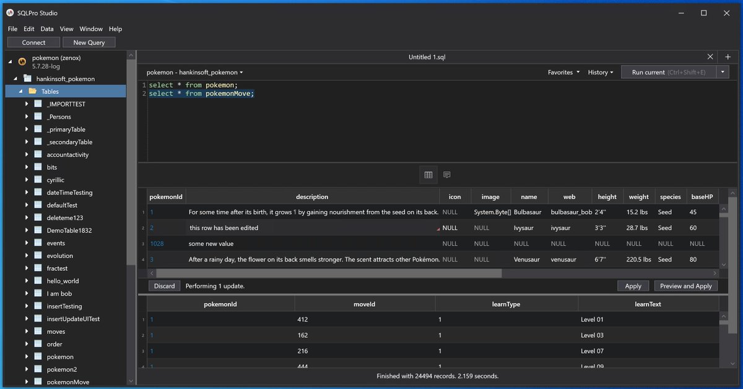Viewport: 743px width, 389px height.
Task: Open the Run current options arrow
Action: 723,72
